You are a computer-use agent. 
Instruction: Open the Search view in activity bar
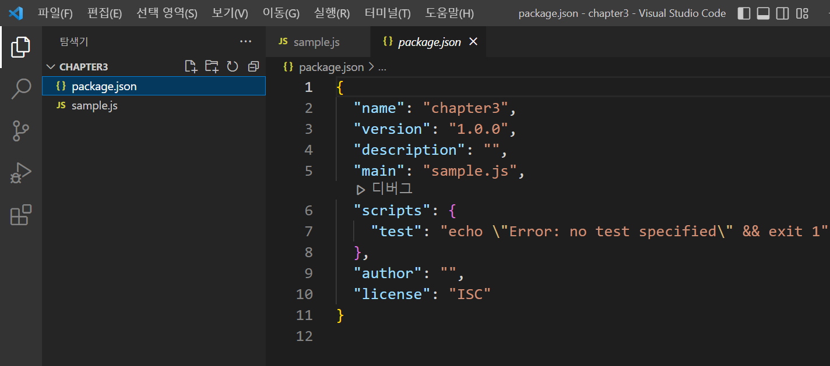[x=20, y=89]
